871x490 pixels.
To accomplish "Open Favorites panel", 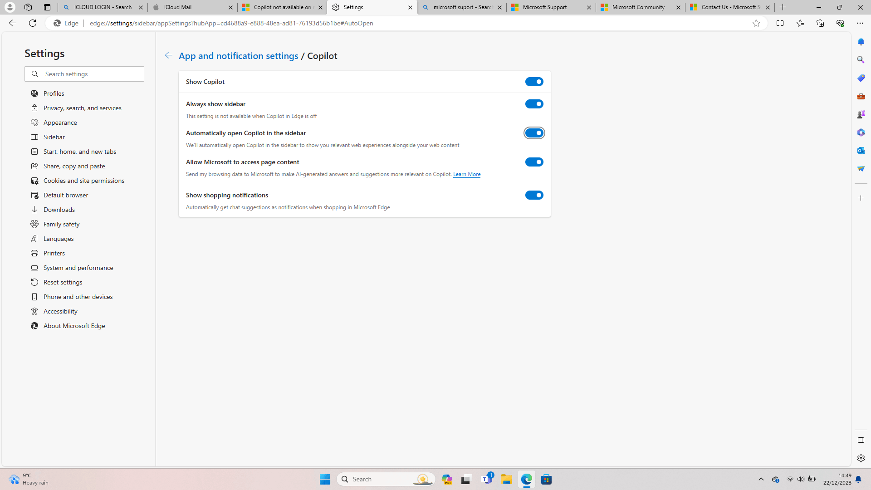I will (x=800, y=23).
